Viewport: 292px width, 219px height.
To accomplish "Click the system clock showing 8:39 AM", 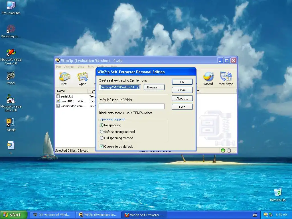I will pos(281,215).
